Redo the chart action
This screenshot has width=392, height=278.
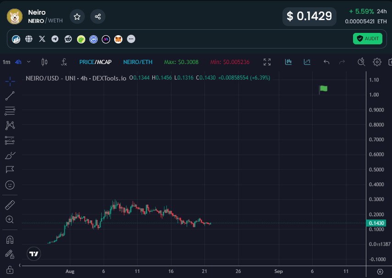pyautogui.click(x=342, y=62)
